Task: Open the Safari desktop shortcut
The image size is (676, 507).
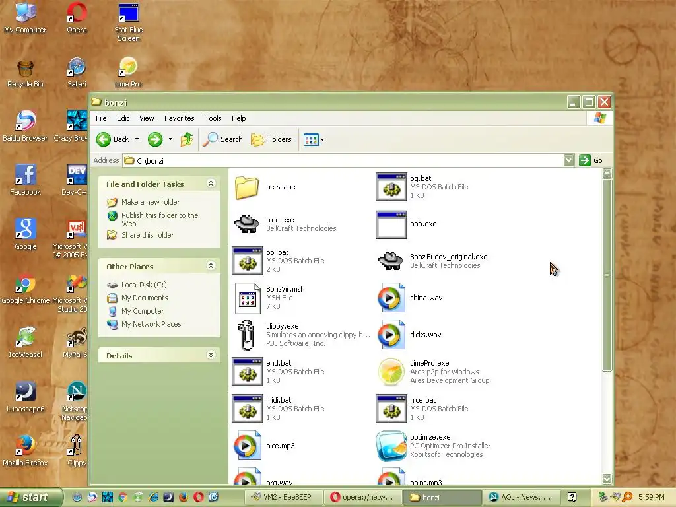Action: 77,73
